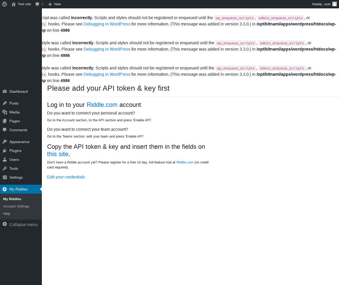Click the Comments speech bubble sidebar icon

(x=5, y=130)
